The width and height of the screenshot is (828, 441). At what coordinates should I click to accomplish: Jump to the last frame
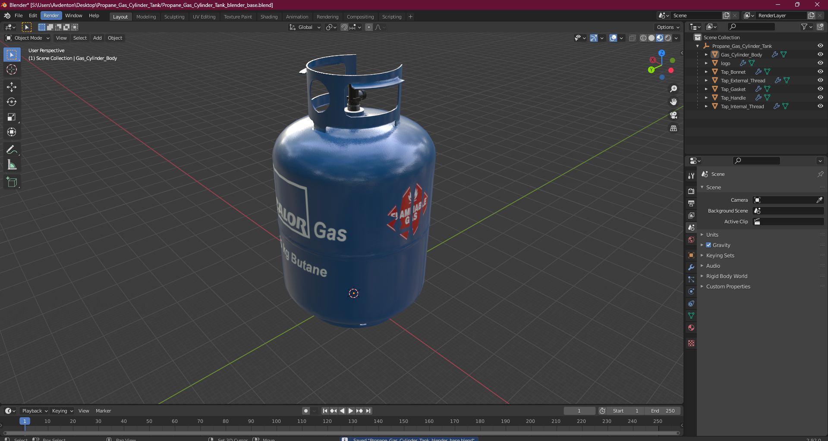click(368, 411)
